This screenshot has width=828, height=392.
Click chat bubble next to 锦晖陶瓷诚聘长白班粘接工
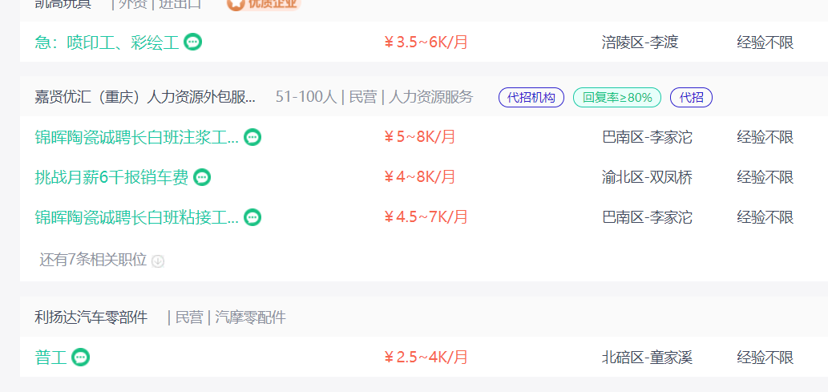point(252,217)
